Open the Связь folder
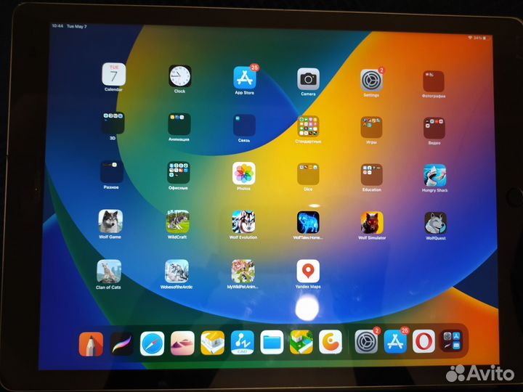523x392 pixels. pyautogui.click(x=244, y=126)
